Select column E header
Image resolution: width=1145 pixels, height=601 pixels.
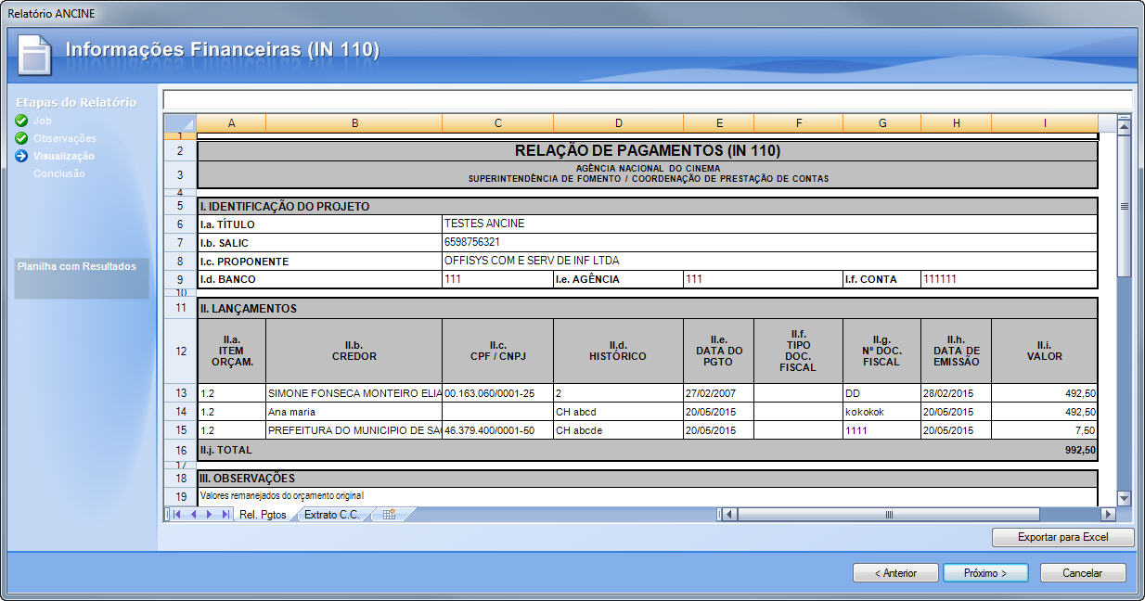click(x=719, y=123)
